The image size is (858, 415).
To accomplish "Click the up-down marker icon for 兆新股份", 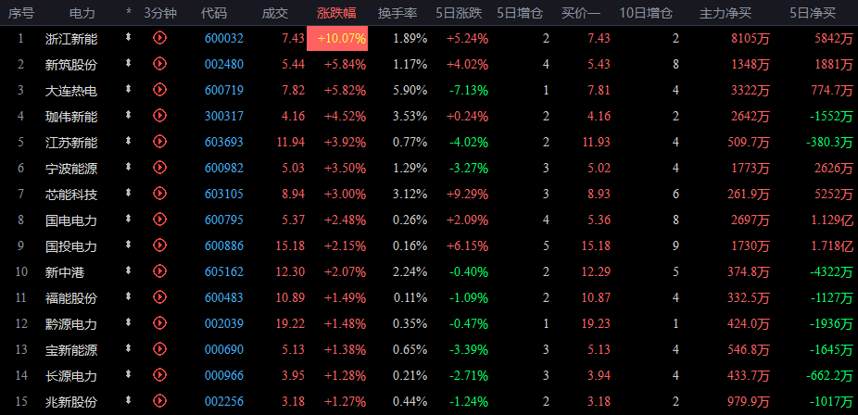I will tap(129, 399).
